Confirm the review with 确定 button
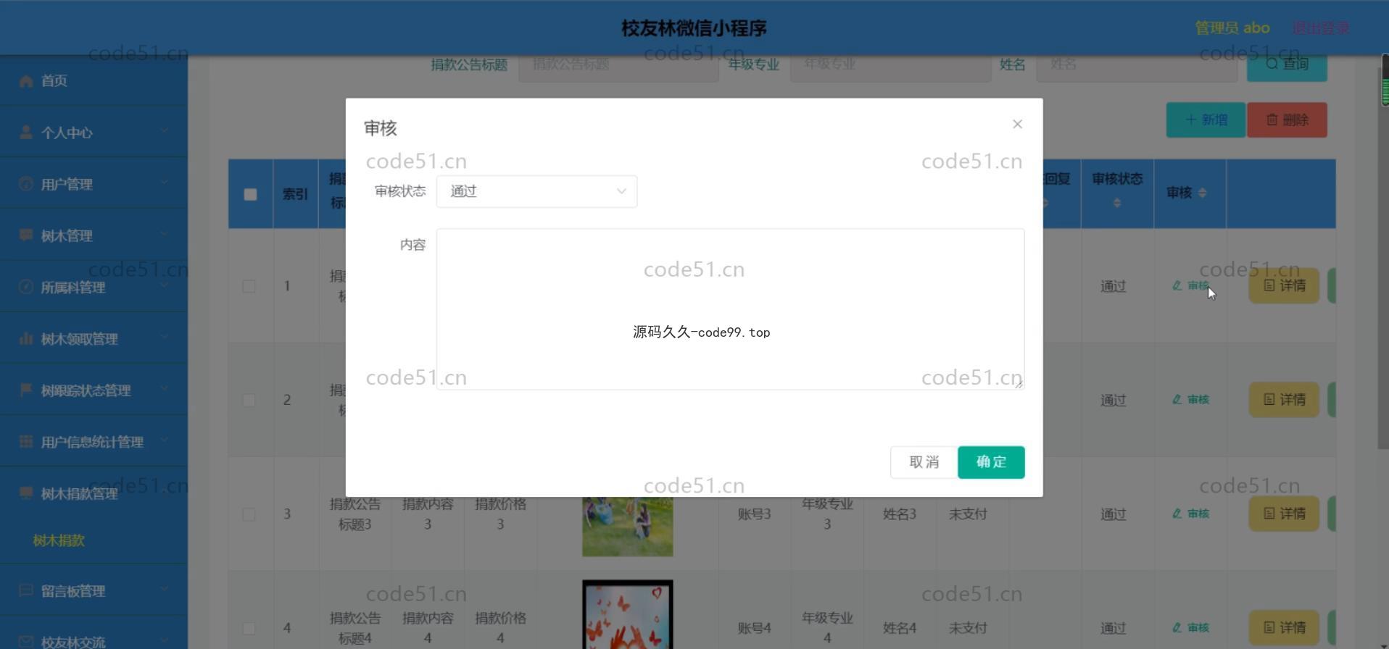Screen dimensions: 1389x649 (x=991, y=462)
